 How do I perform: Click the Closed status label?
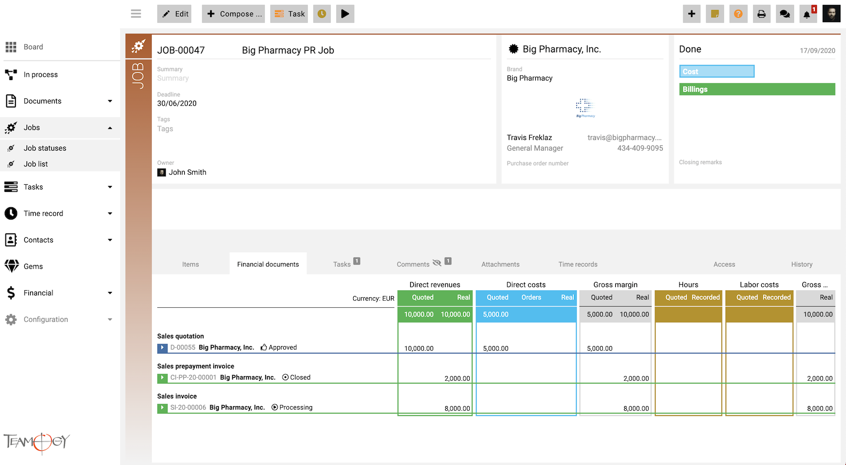(296, 378)
